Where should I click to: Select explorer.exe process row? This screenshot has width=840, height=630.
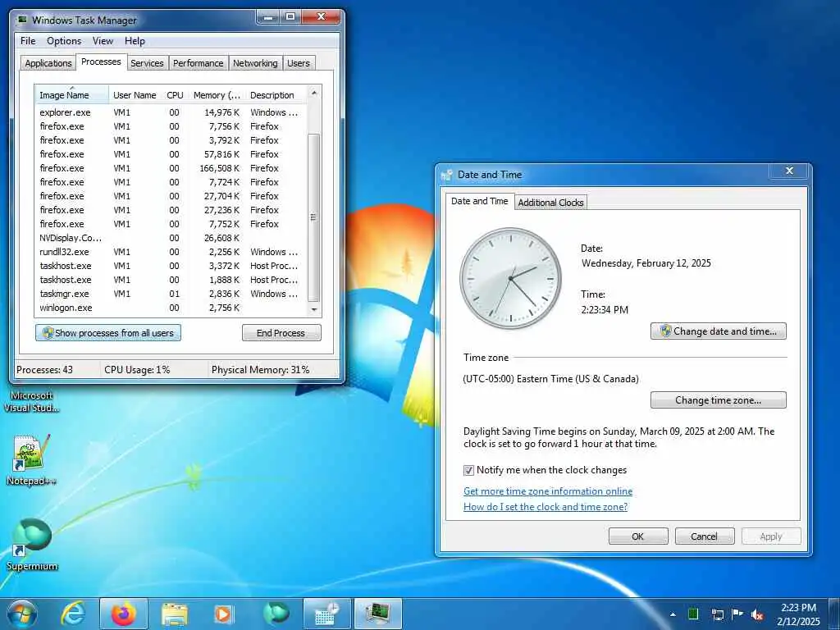(171, 112)
